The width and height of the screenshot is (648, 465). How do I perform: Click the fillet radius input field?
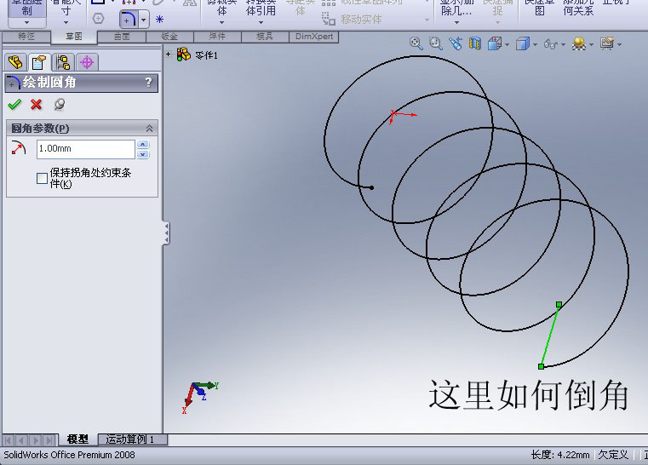click(x=85, y=149)
